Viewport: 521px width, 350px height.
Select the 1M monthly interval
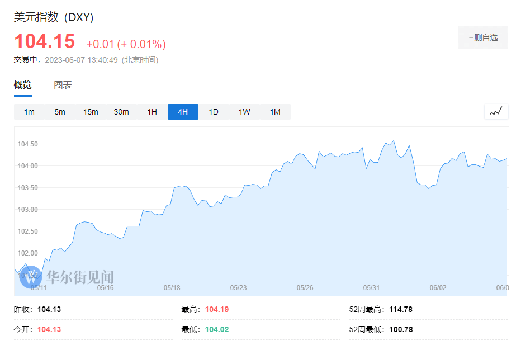[x=275, y=112]
